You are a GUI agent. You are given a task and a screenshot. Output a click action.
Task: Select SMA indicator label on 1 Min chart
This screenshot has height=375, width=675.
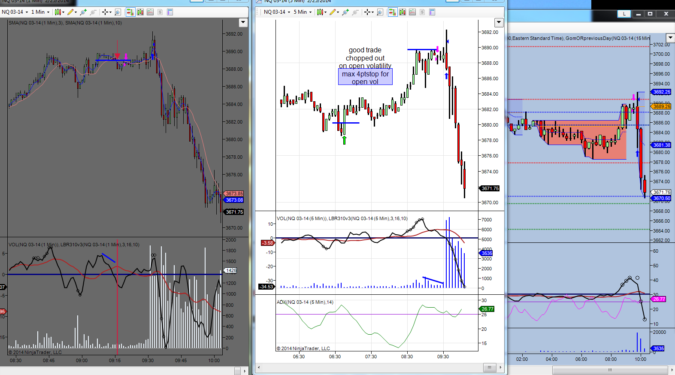pos(65,23)
